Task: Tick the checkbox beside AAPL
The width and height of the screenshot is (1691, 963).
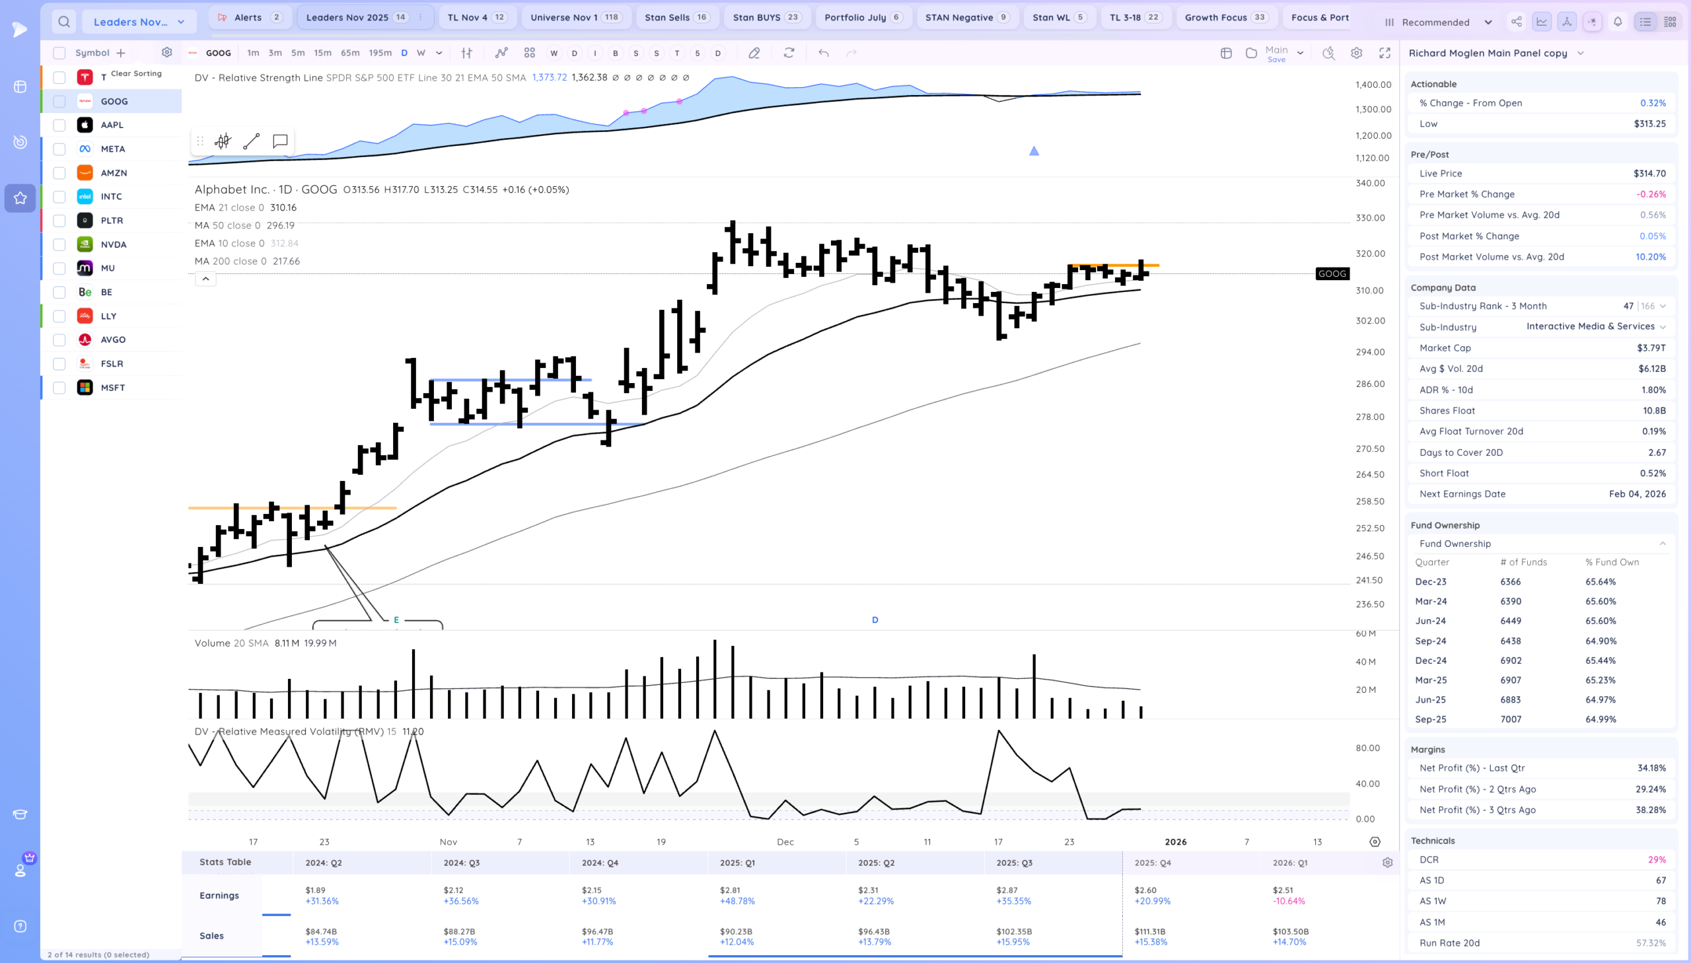Action: (x=59, y=125)
